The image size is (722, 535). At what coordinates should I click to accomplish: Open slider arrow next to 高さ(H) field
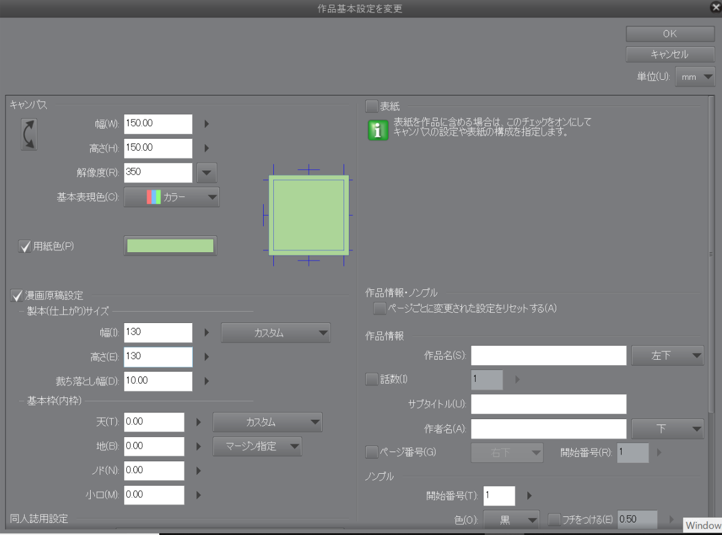[207, 148]
